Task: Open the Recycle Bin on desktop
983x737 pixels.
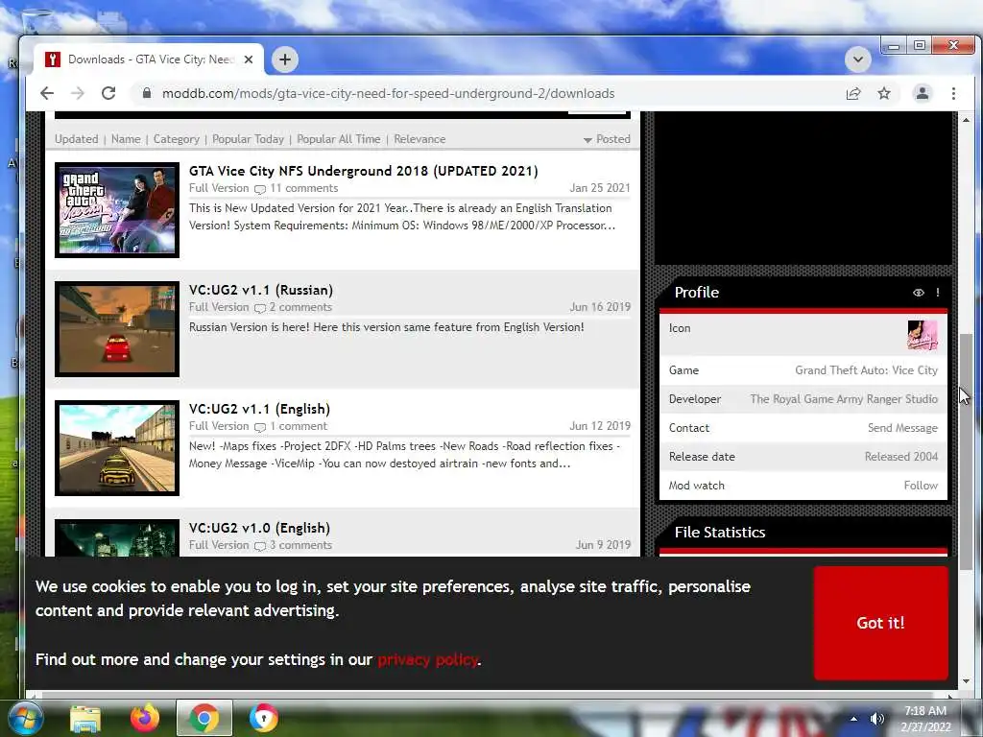Action: tap(38, 21)
